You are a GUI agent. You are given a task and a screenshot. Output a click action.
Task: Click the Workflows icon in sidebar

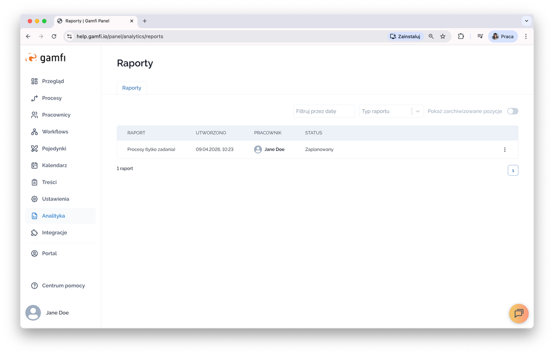pyautogui.click(x=35, y=132)
